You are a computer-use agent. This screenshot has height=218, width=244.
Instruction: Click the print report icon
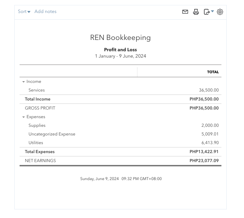[196, 12]
